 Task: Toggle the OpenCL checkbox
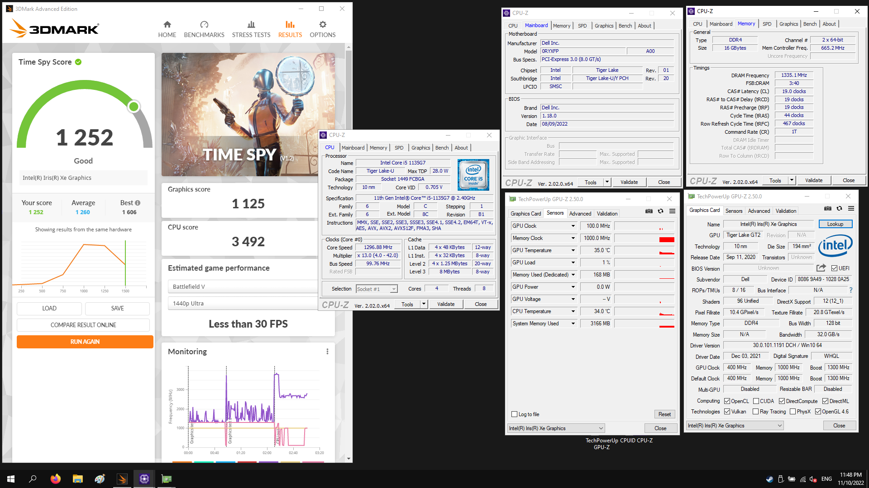pyautogui.click(x=727, y=401)
